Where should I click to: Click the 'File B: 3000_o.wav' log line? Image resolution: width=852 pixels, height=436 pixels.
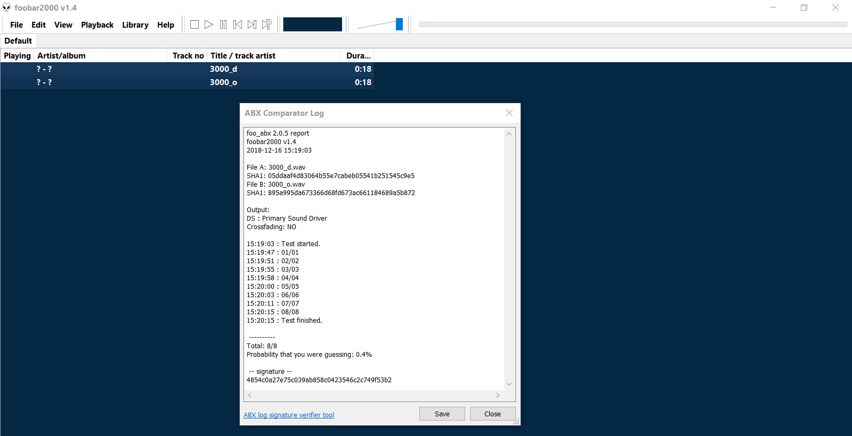point(276,185)
